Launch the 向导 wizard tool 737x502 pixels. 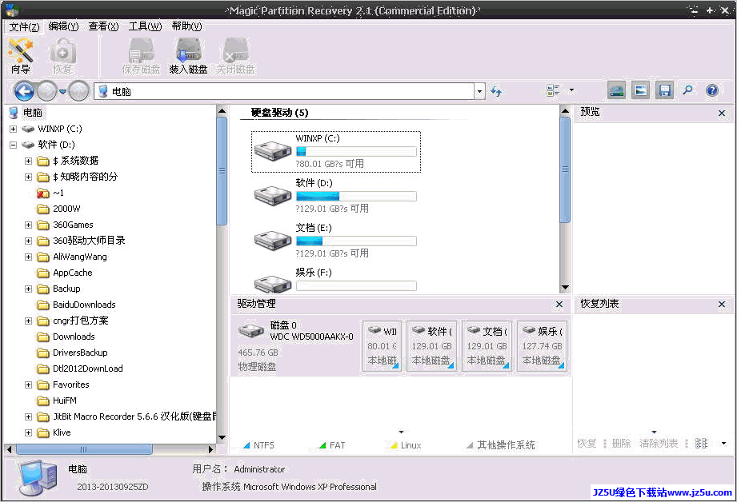tap(21, 56)
